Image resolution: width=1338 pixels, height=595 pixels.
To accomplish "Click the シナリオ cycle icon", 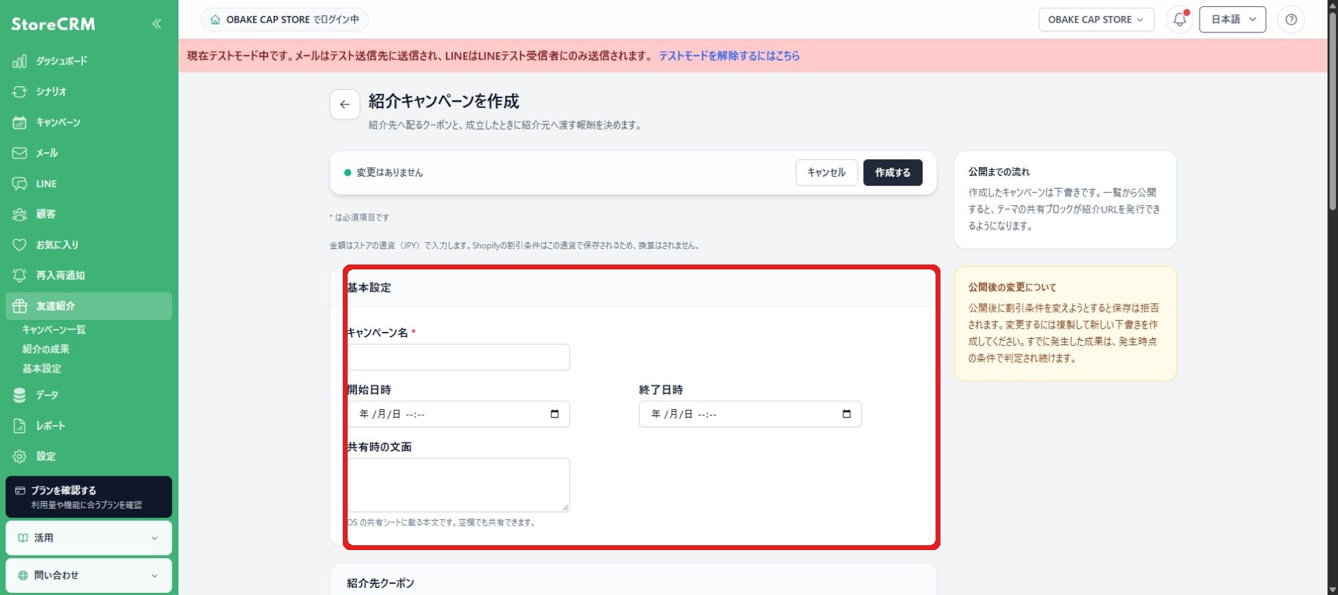I will 20,92.
